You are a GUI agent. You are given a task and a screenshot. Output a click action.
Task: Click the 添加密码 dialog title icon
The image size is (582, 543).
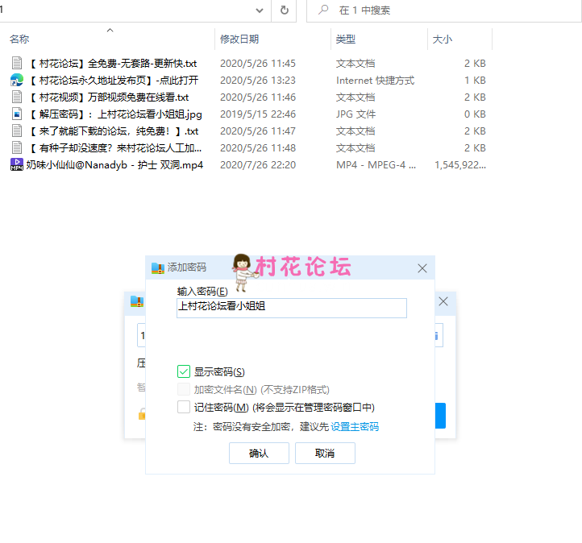pos(157,267)
